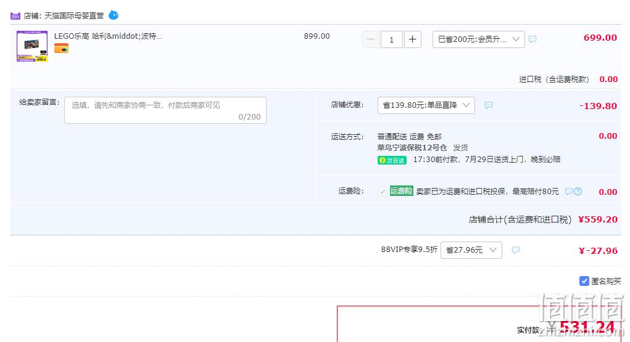Open the blue store chat bubble icon
The image size is (630, 342).
click(114, 15)
